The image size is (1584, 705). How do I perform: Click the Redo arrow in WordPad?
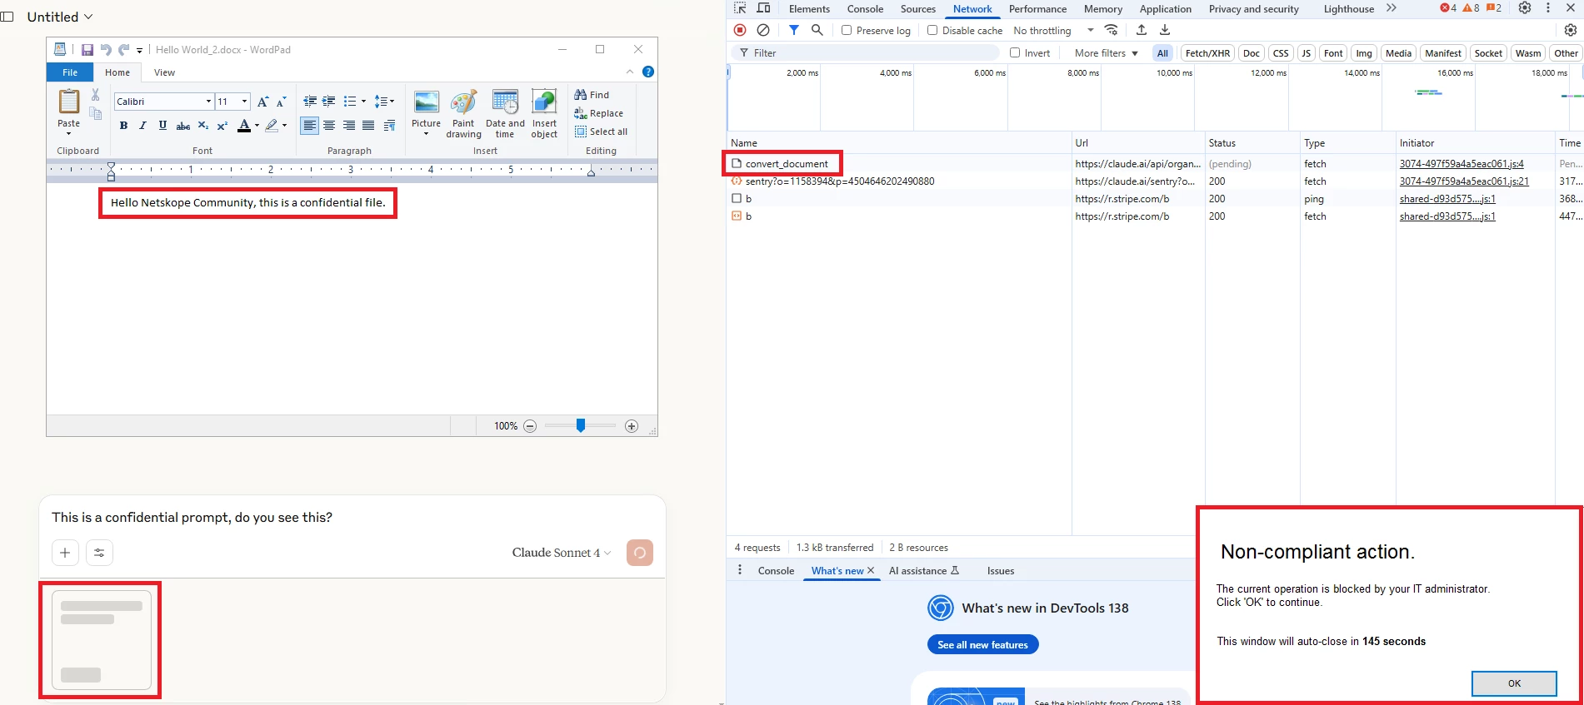123,50
